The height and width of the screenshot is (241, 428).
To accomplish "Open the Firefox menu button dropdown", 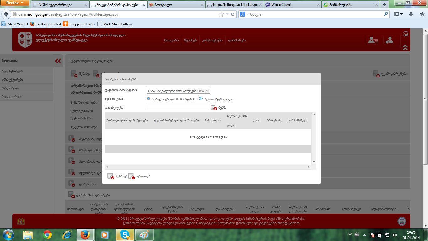I will click(15, 3).
